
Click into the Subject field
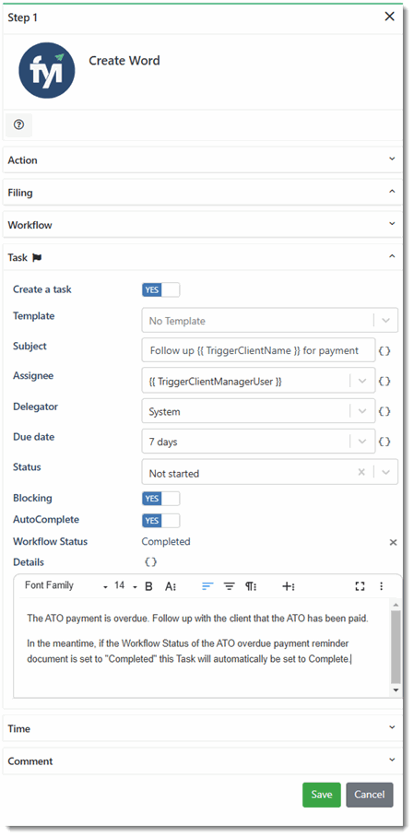pos(258,350)
